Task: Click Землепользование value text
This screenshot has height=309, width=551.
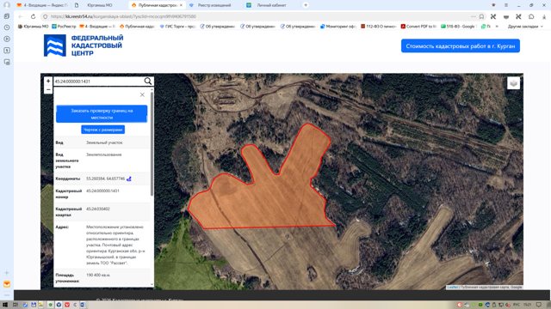Action: click(x=104, y=154)
